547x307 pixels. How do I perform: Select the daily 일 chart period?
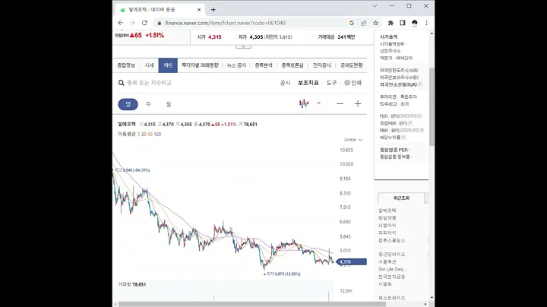(128, 104)
